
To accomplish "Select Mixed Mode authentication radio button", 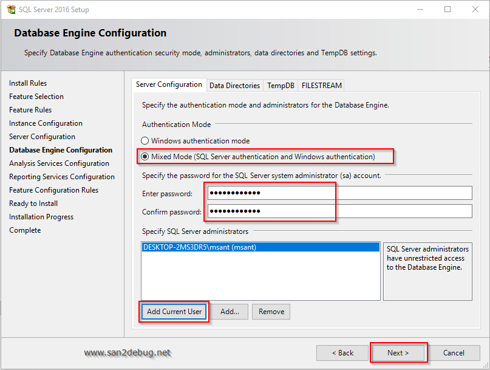I will [x=145, y=157].
